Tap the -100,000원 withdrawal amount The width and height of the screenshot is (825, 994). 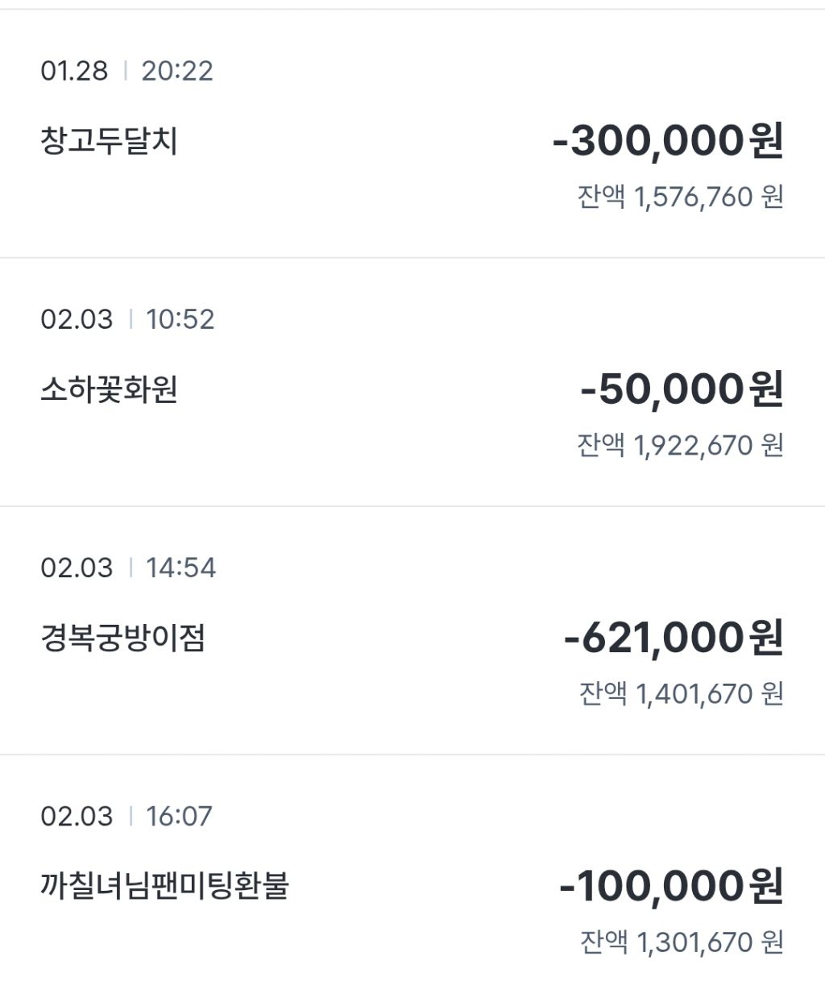coord(670,887)
